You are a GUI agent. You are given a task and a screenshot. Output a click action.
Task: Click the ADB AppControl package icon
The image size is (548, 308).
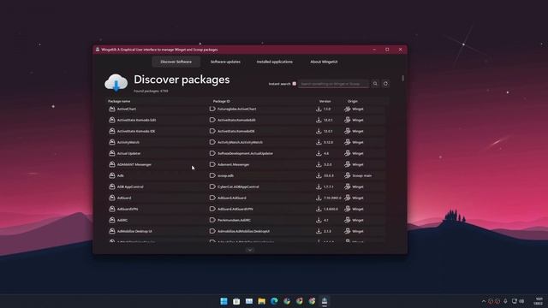coord(112,187)
